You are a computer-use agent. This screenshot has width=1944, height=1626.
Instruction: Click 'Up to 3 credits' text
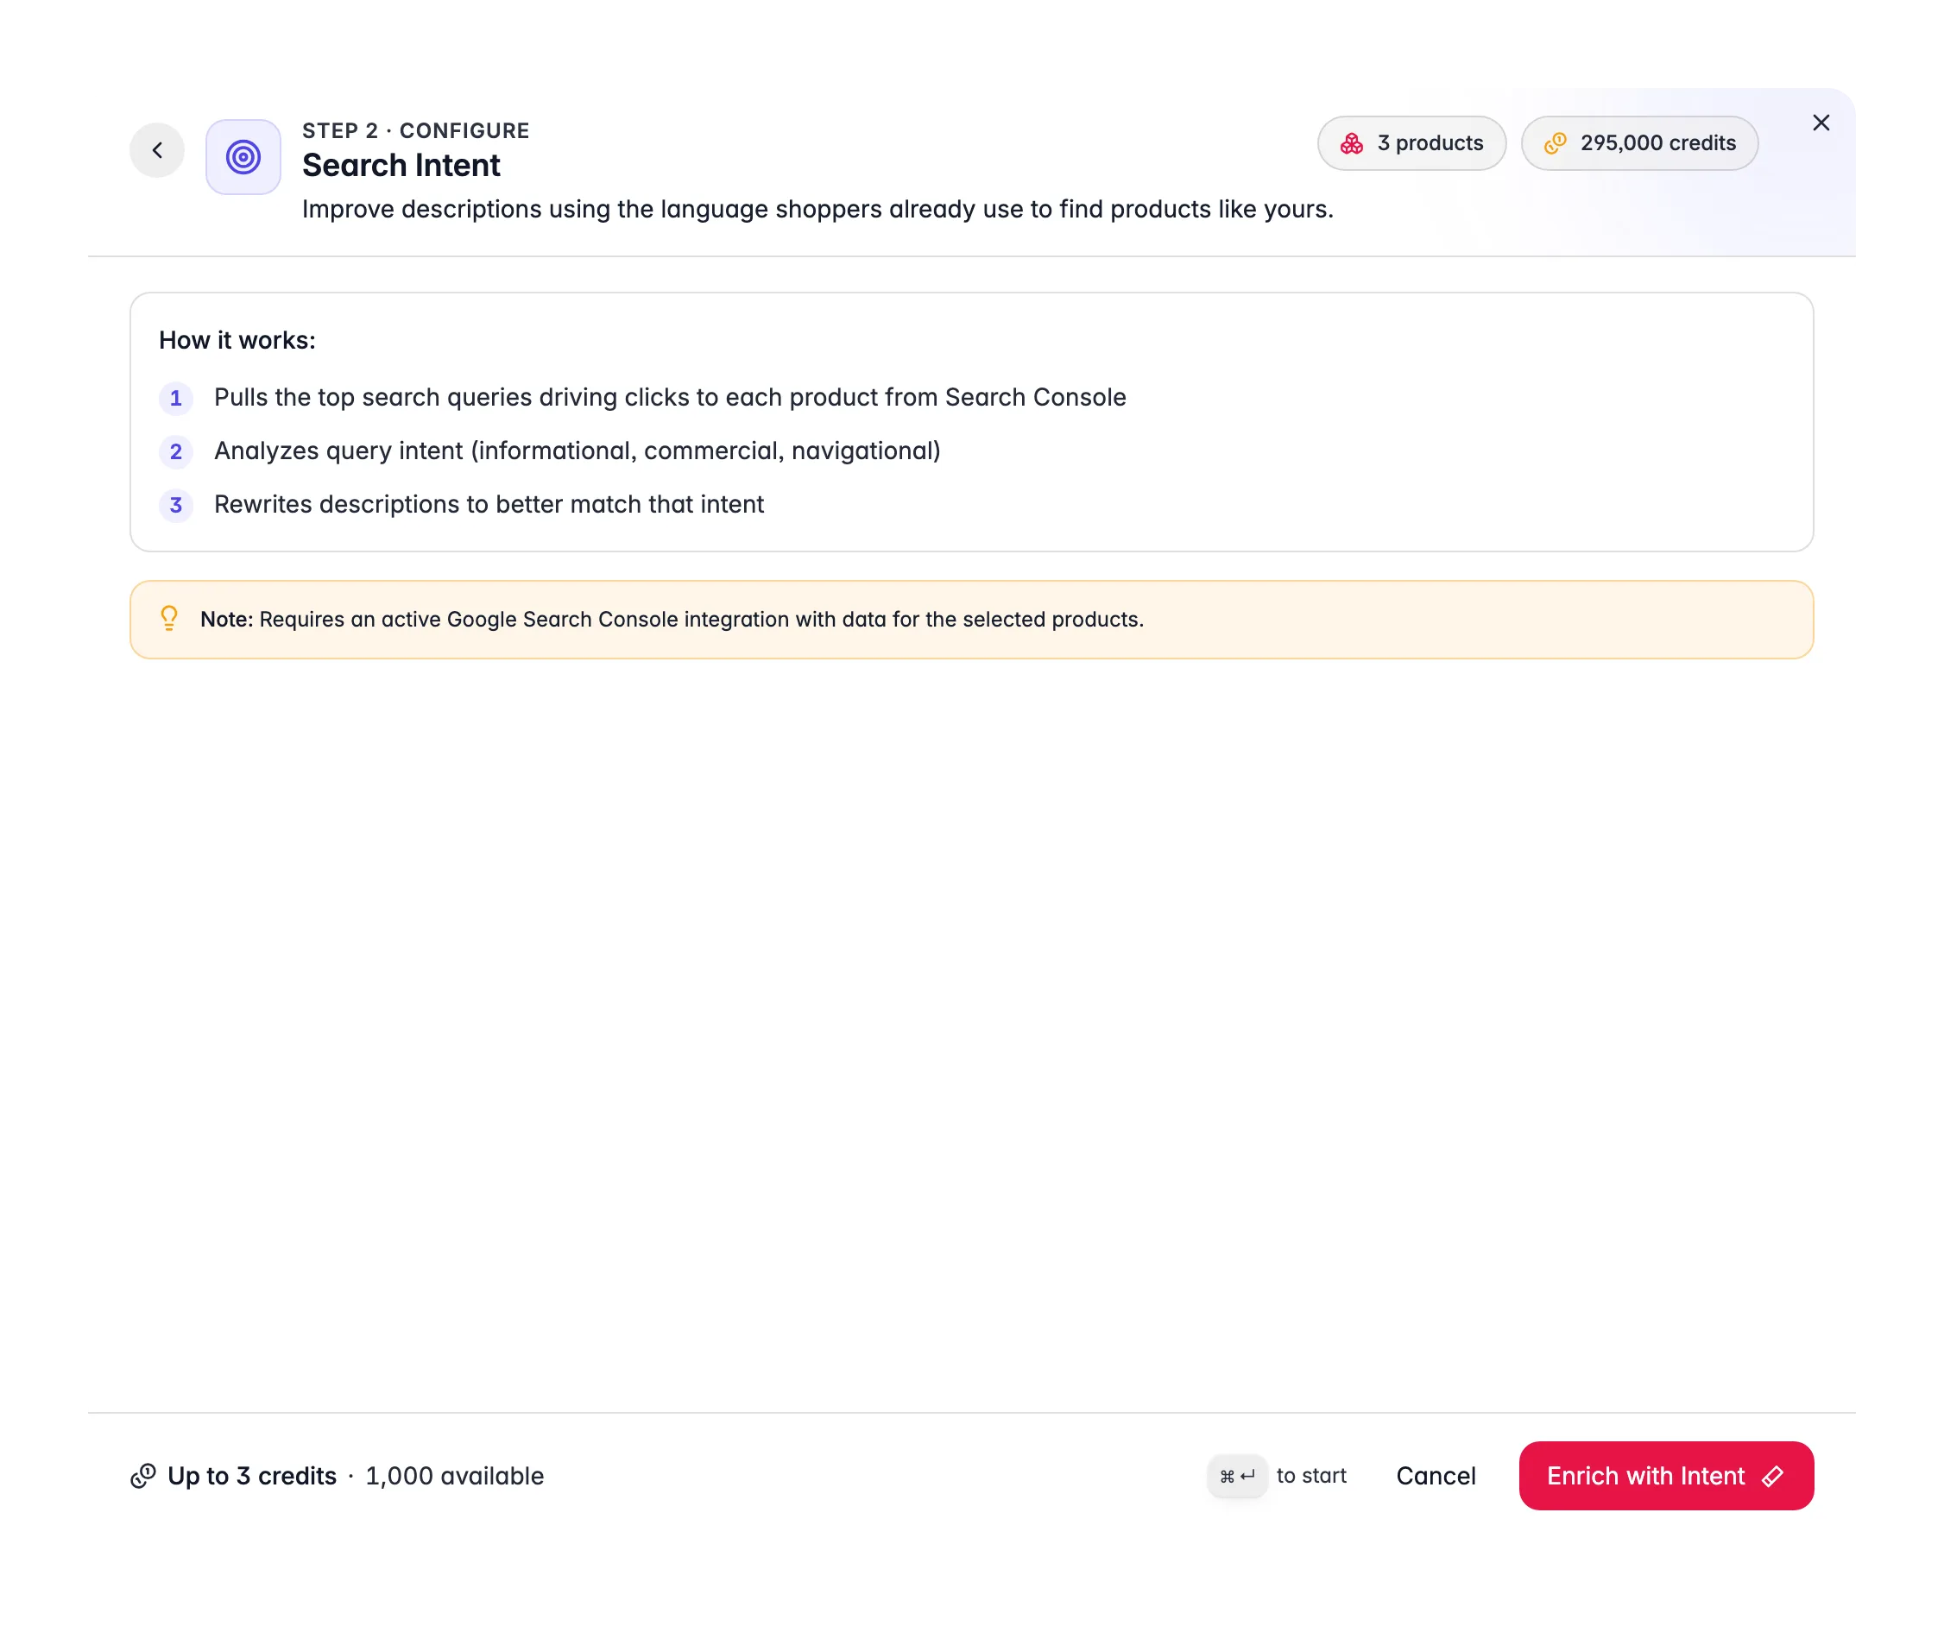pyautogui.click(x=252, y=1476)
